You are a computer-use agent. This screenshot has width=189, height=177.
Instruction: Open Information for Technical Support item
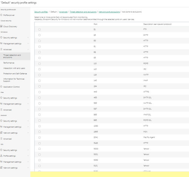[14, 80]
